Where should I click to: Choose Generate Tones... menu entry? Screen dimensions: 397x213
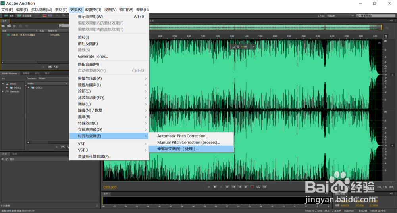109,57
